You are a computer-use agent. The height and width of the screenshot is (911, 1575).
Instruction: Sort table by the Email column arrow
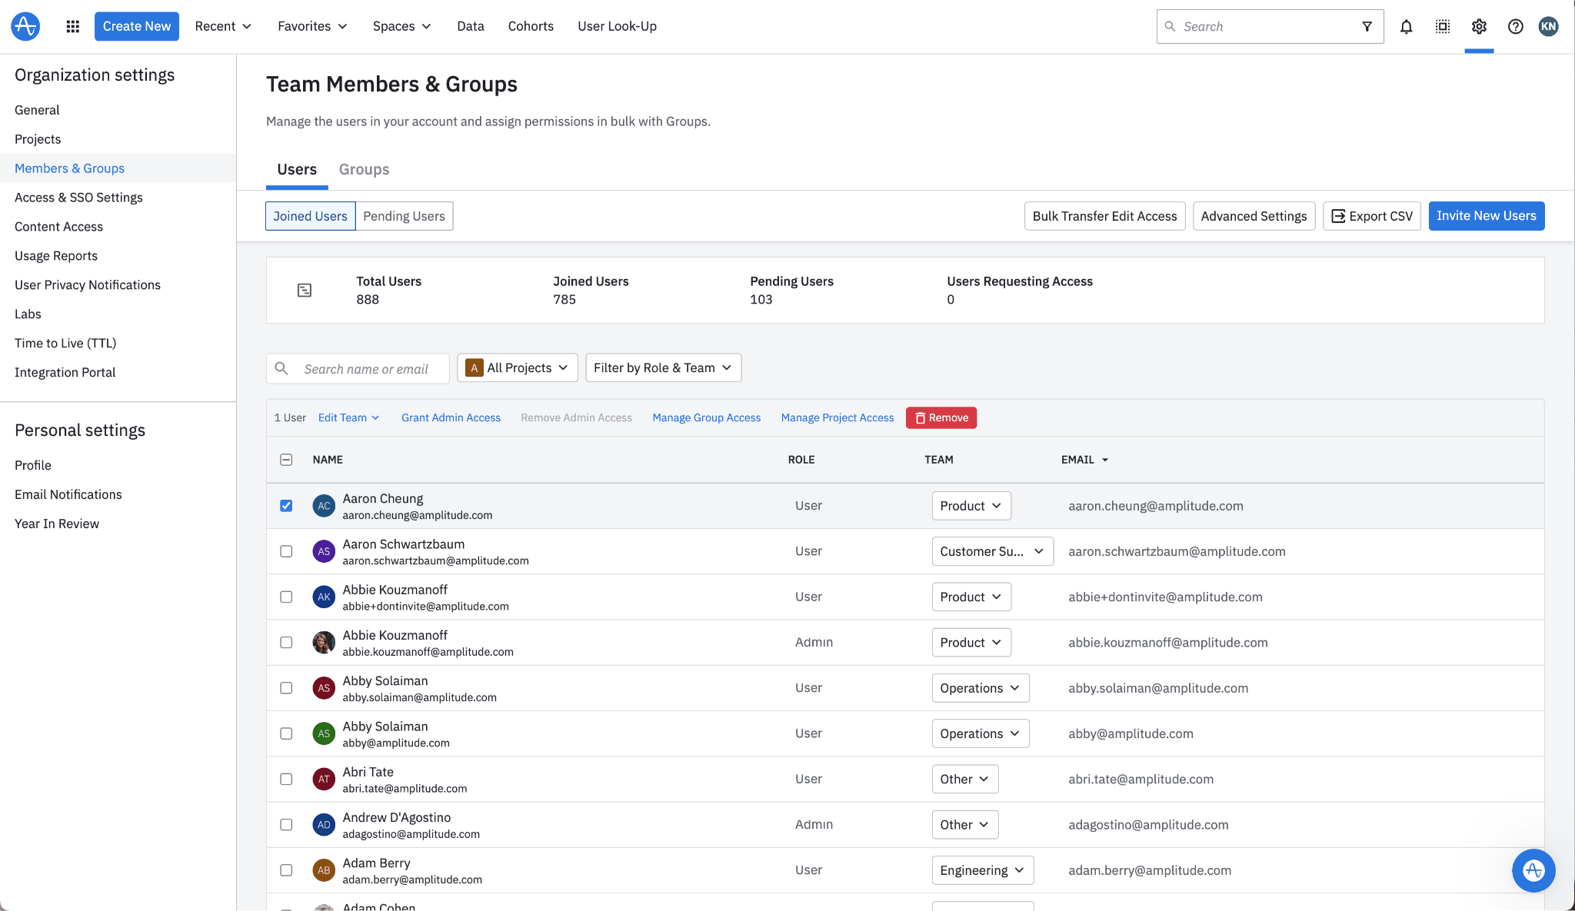click(1105, 459)
